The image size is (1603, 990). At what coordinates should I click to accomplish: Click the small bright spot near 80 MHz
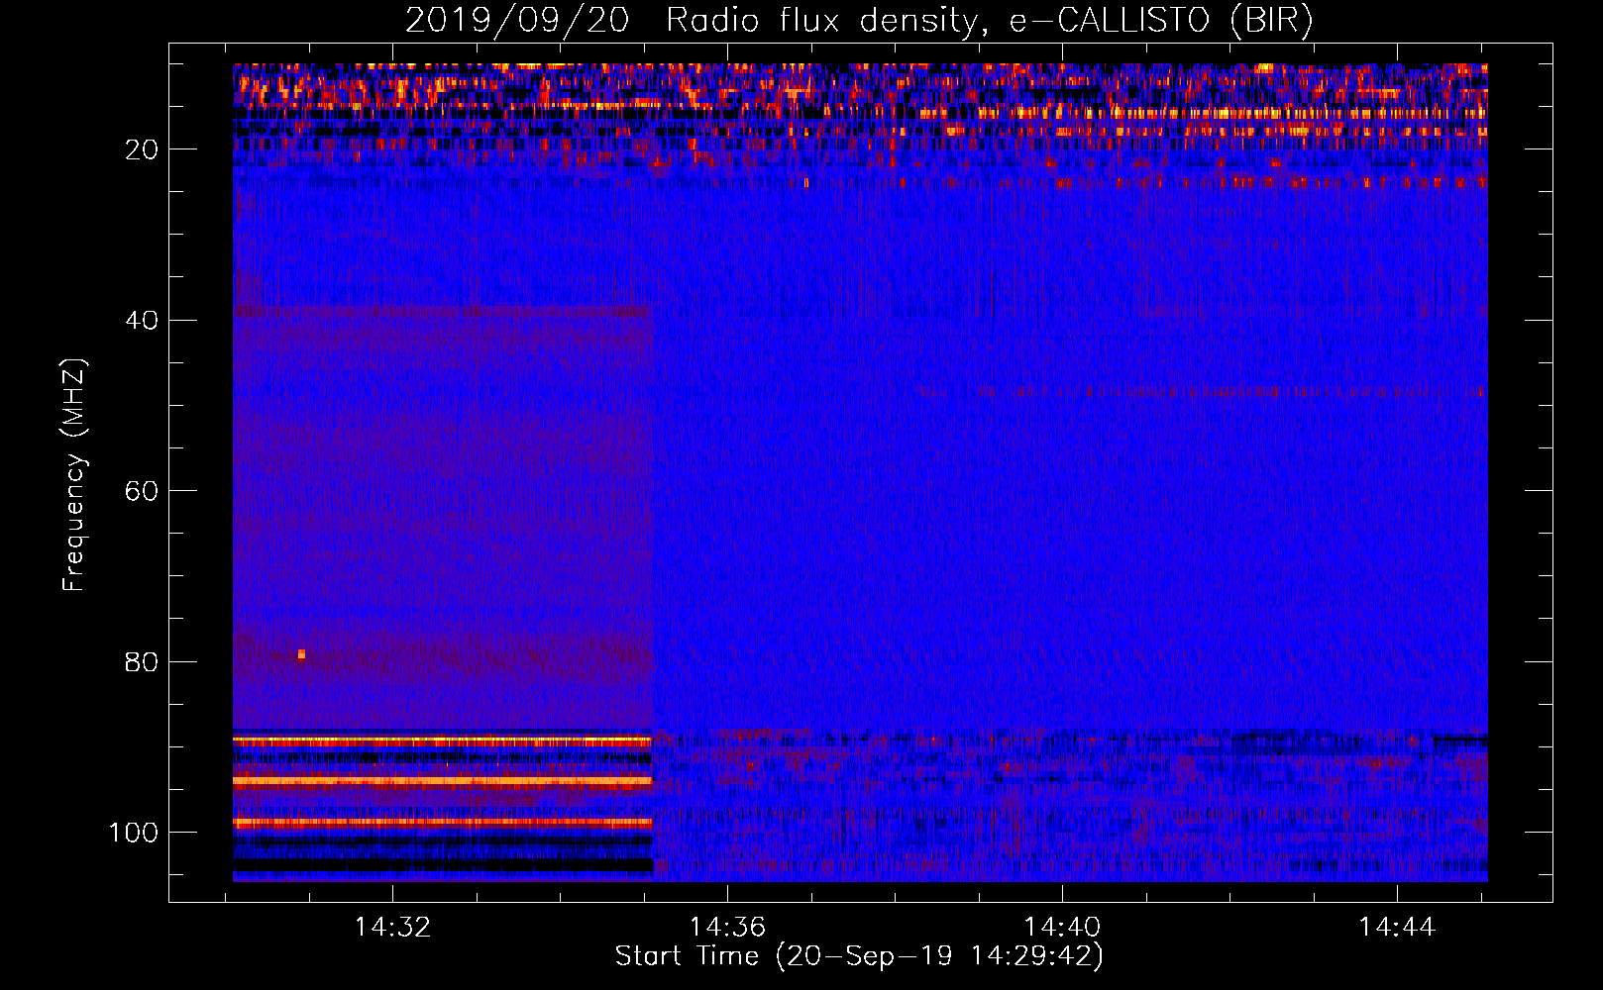tap(301, 654)
